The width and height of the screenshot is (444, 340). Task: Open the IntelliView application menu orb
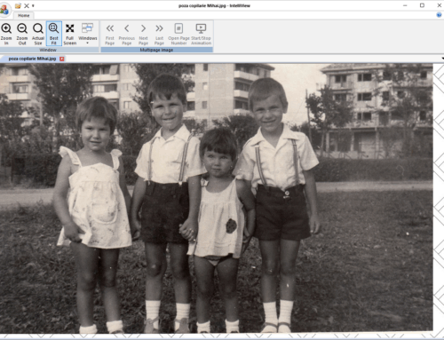tap(4, 10)
